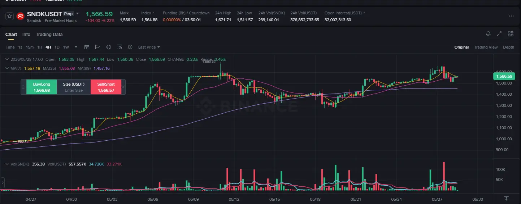Screen dimensions: 521x204
Task: Grab the quick-order panel drag handle
Action: point(23,87)
